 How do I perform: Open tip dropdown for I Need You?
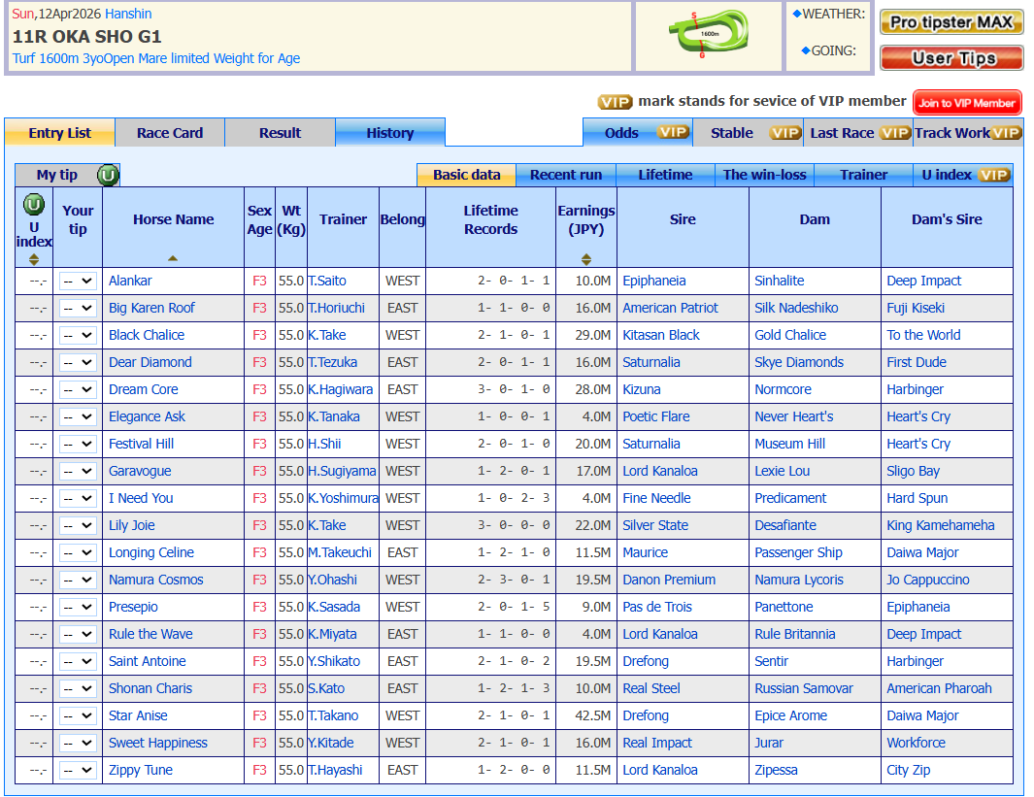pyautogui.click(x=78, y=498)
